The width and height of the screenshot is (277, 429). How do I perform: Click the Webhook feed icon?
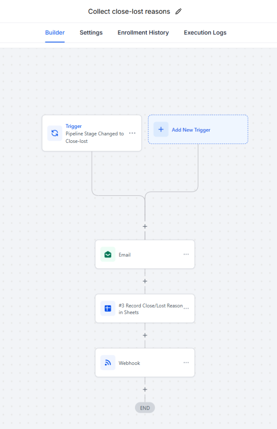pyautogui.click(x=108, y=363)
